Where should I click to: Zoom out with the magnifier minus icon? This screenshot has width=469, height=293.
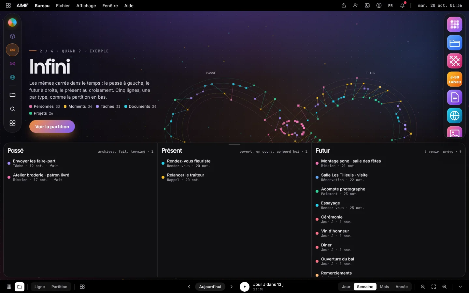tap(423, 287)
